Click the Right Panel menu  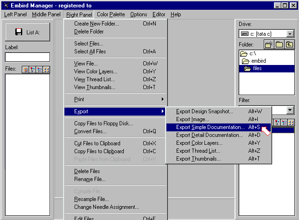point(79,14)
